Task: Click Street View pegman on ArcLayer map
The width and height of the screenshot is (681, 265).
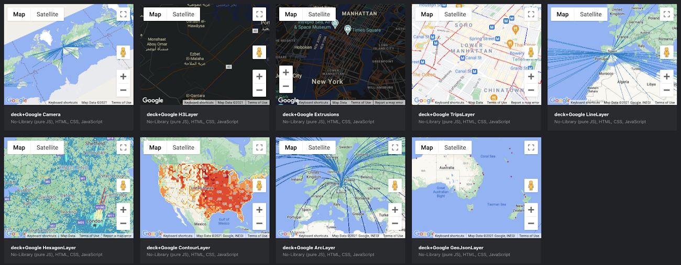Action: coord(395,186)
